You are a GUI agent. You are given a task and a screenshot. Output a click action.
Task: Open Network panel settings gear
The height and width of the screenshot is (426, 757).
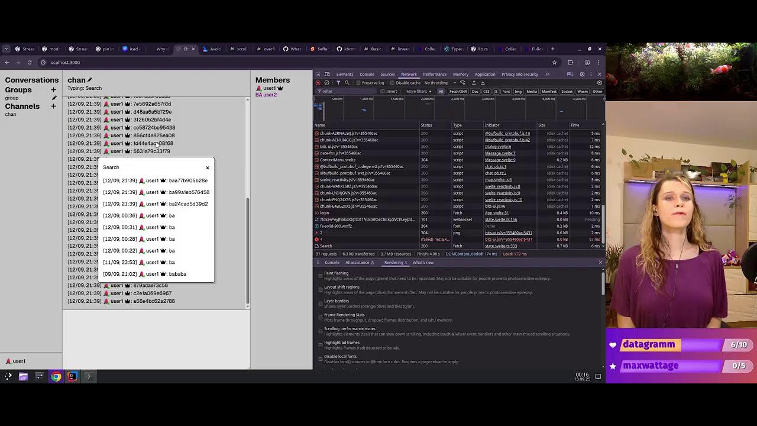point(600,83)
